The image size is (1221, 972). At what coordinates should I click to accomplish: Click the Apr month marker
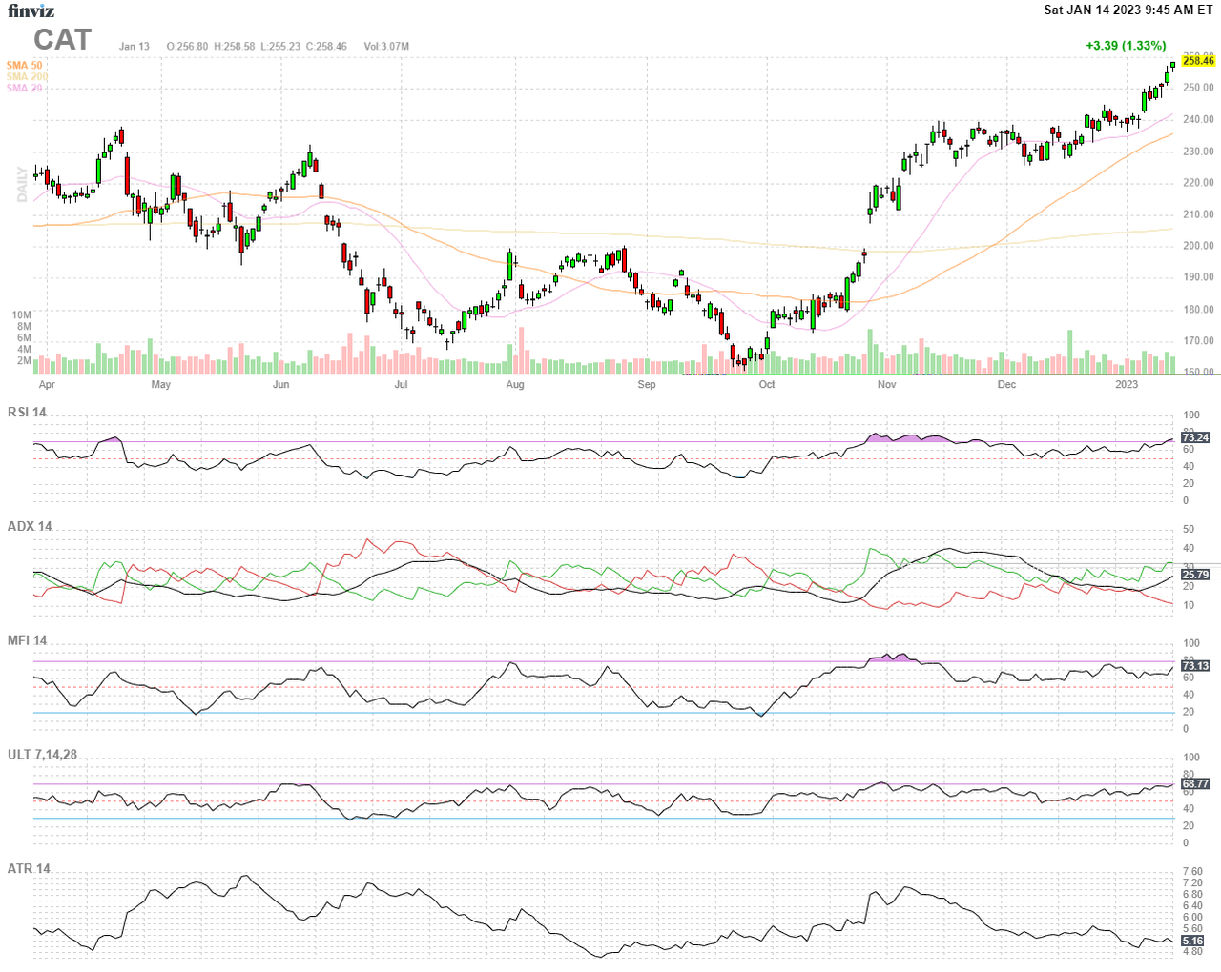tap(47, 385)
